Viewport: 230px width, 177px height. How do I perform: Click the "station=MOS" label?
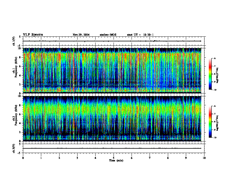point(108,35)
